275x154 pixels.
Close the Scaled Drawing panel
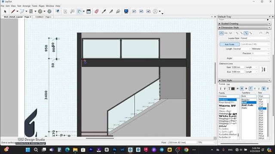pyautogui.click(x=269, y=24)
